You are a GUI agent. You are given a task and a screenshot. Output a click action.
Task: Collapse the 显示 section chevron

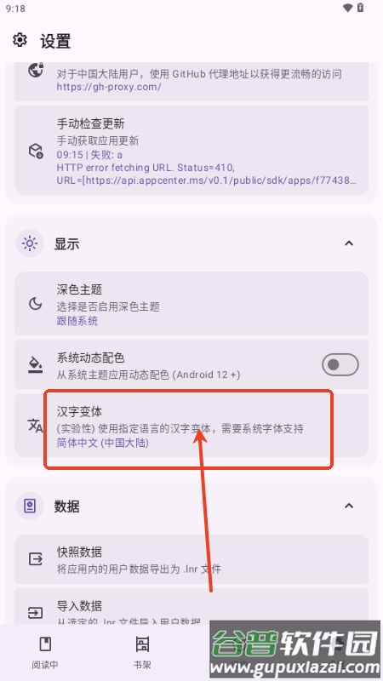click(349, 243)
